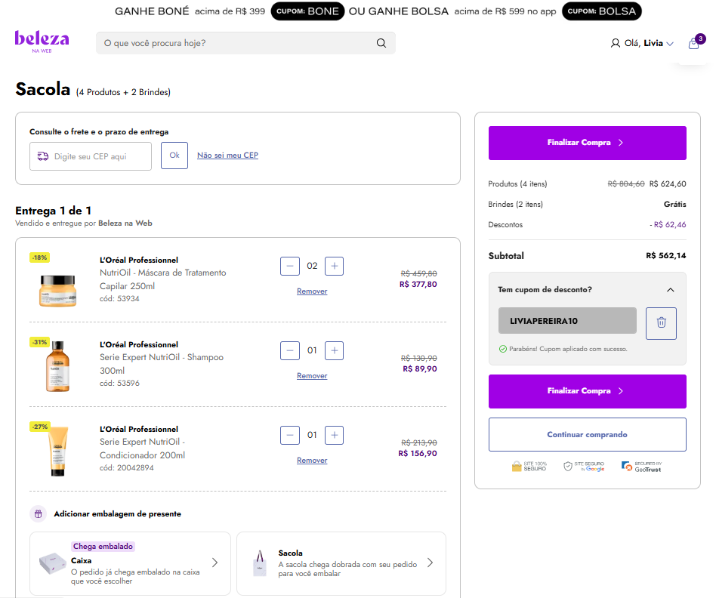Image resolution: width=716 pixels, height=598 pixels.
Task: Click the Caixa gift box thumbnail
Action: pyautogui.click(x=53, y=564)
